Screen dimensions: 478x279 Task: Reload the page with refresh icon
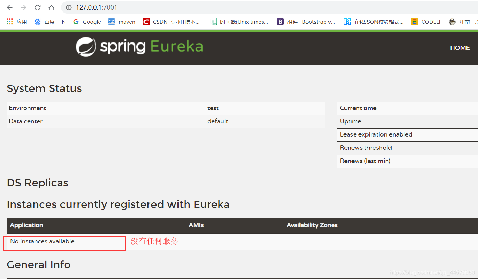[x=38, y=7]
